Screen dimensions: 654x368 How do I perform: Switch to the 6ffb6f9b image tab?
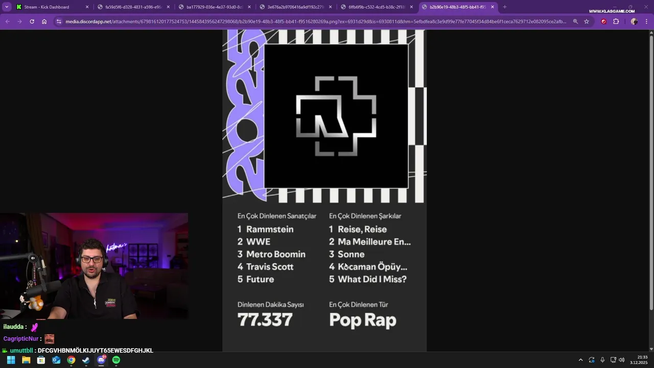[377, 7]
